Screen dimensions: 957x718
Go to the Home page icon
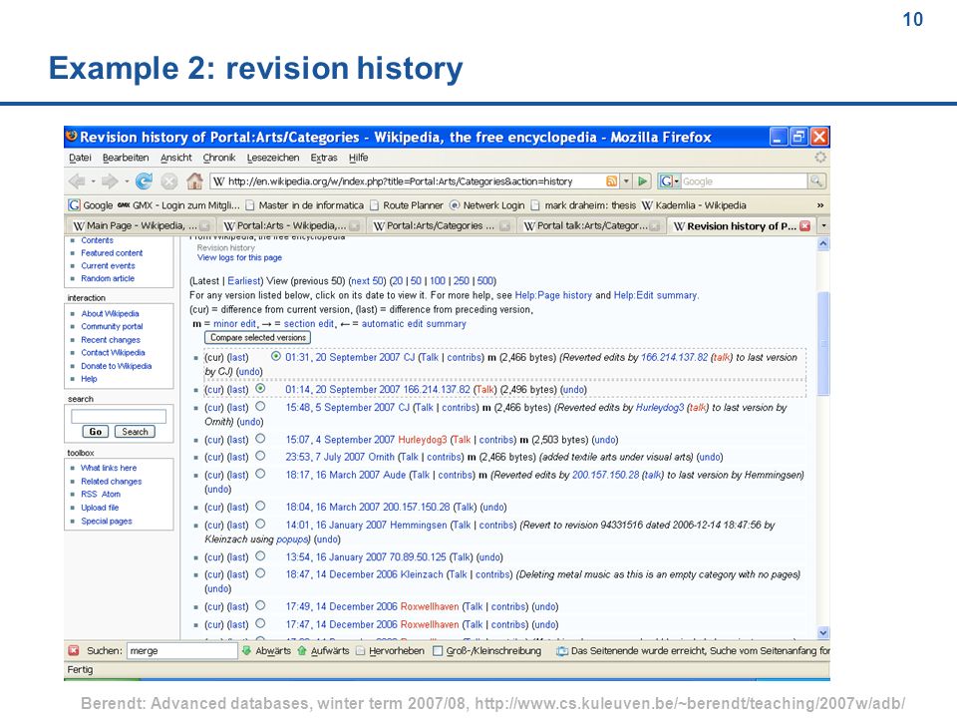pyautogui.click(x=194, y=181)
